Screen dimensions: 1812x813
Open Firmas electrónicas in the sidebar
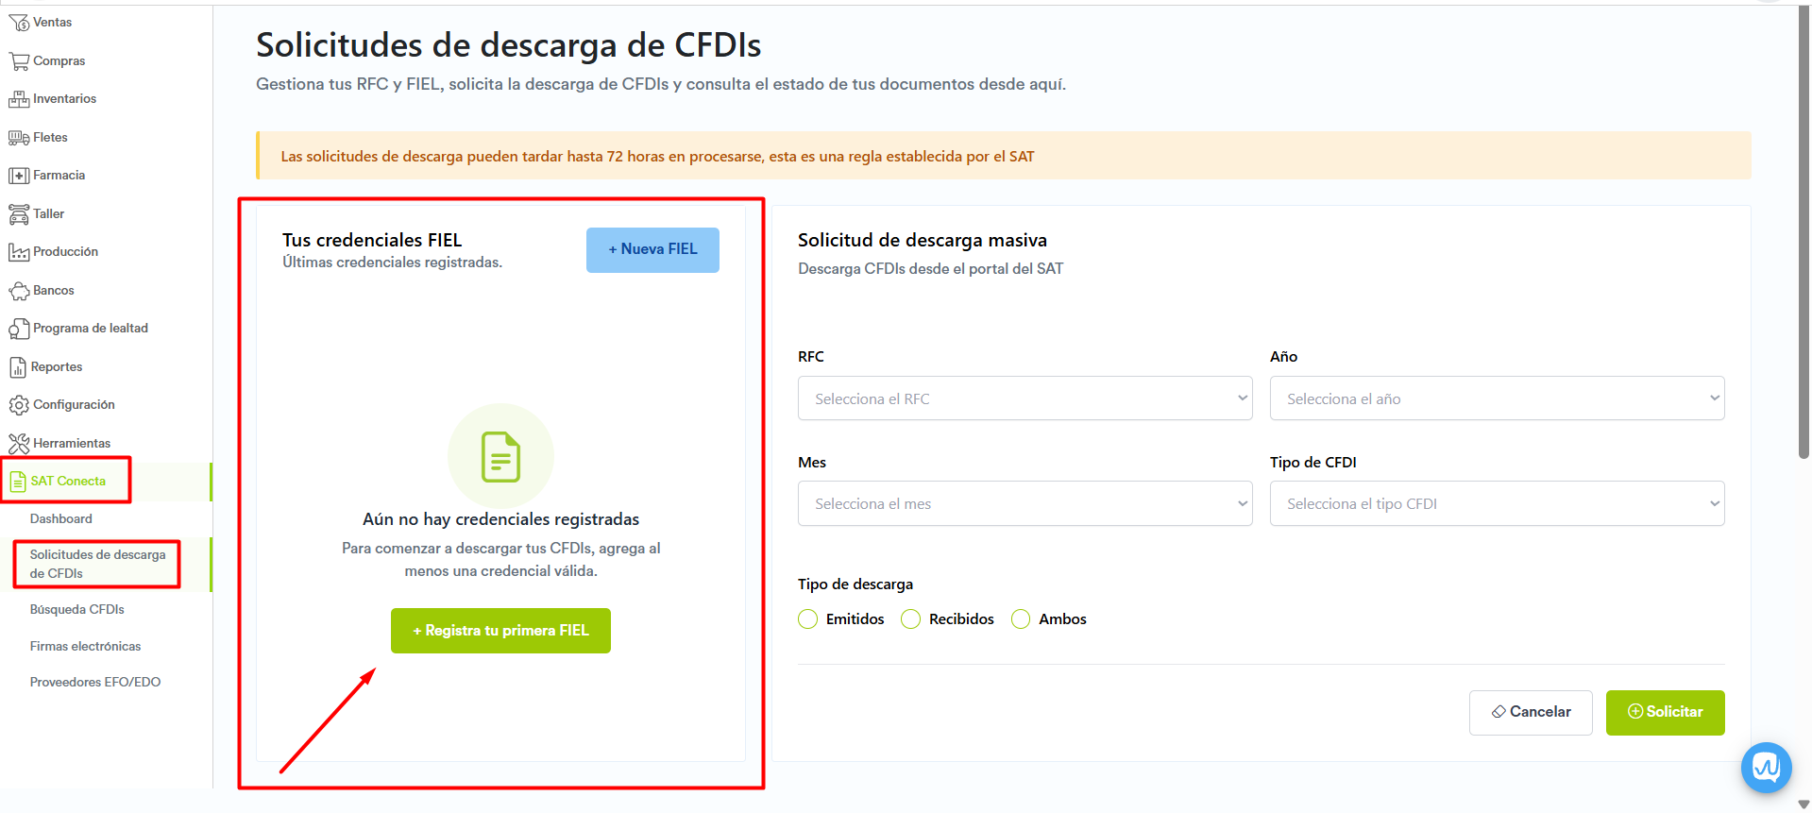[x=85, y=647]
